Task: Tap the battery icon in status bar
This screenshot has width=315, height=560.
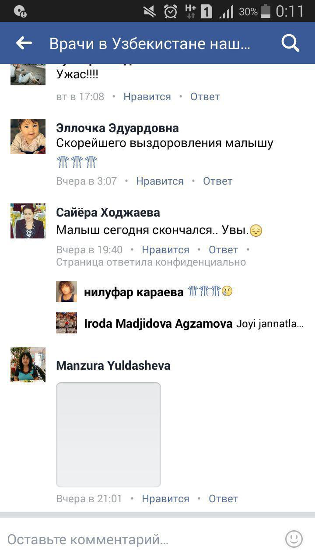Action: click(265, 11)
